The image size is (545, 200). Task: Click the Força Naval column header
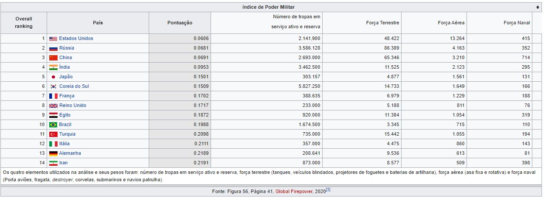[517, 23]
